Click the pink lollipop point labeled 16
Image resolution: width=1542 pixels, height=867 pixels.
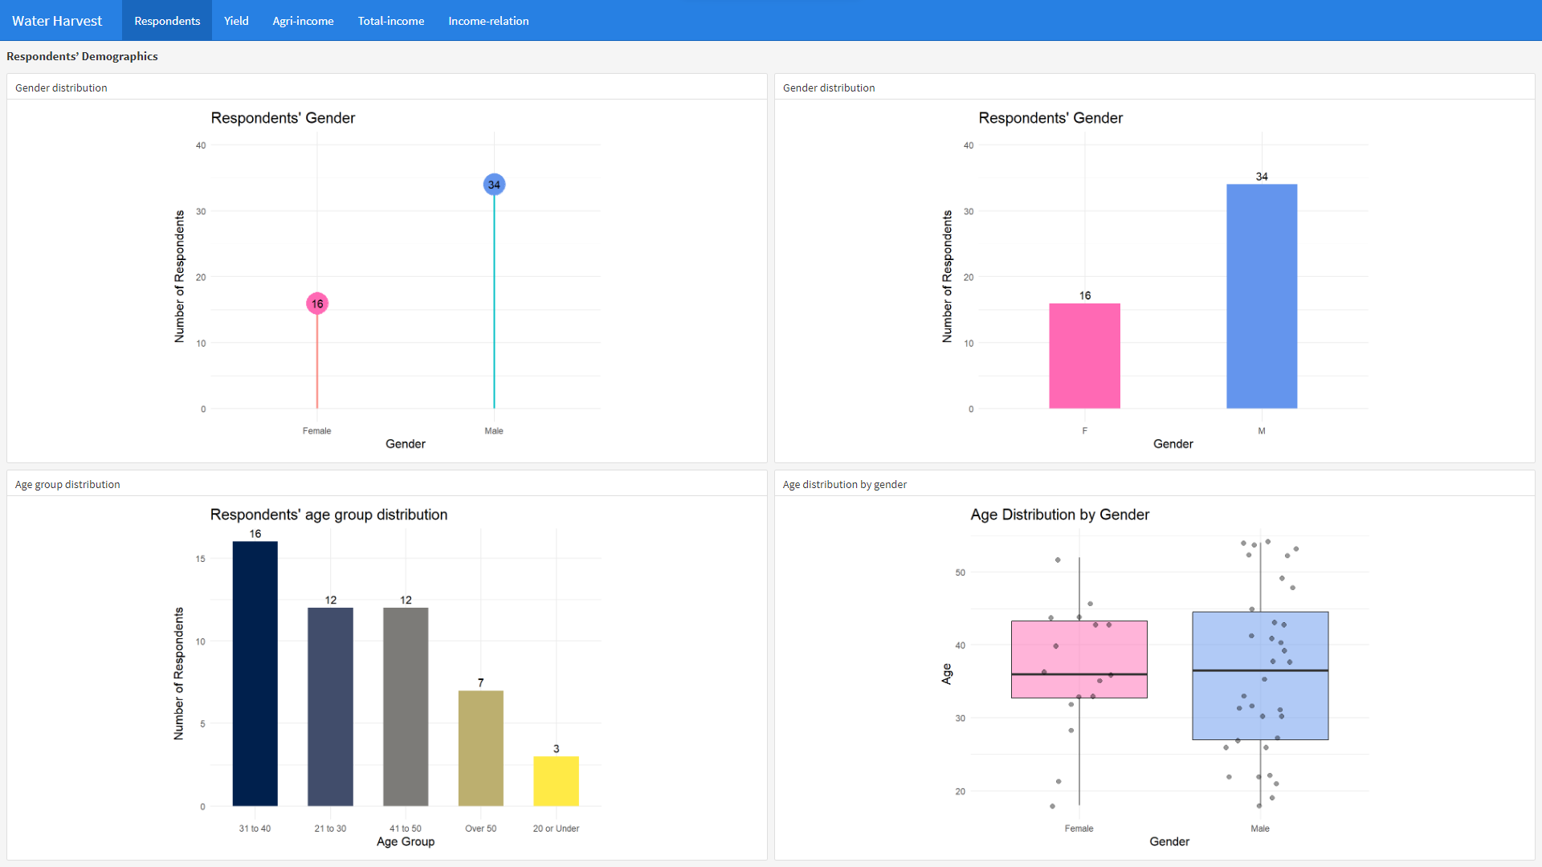click(x=317, y=303)
